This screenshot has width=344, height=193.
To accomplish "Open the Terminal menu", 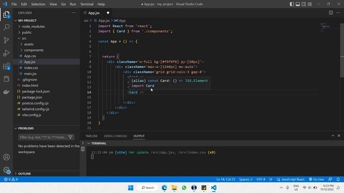I will 87,4.
